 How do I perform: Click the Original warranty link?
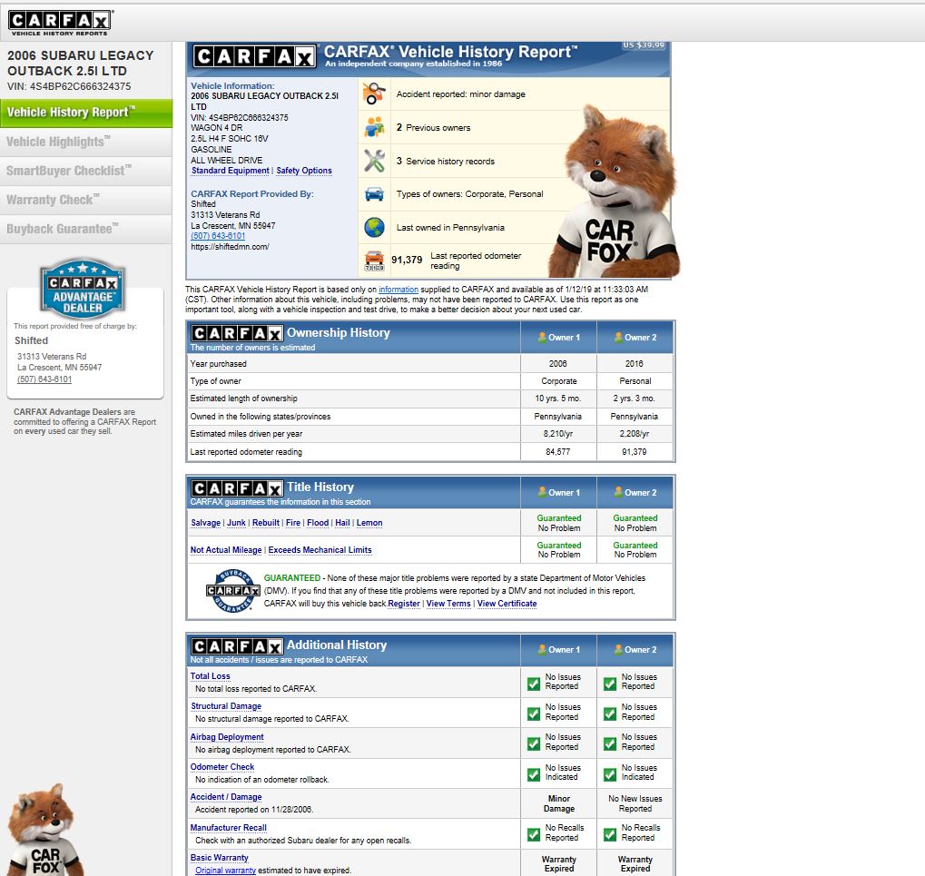(225, 871)
